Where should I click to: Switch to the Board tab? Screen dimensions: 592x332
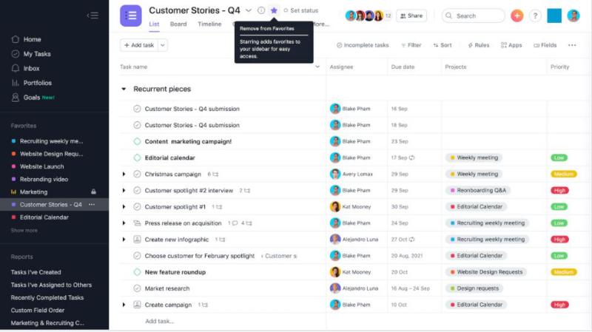point(178,24)
